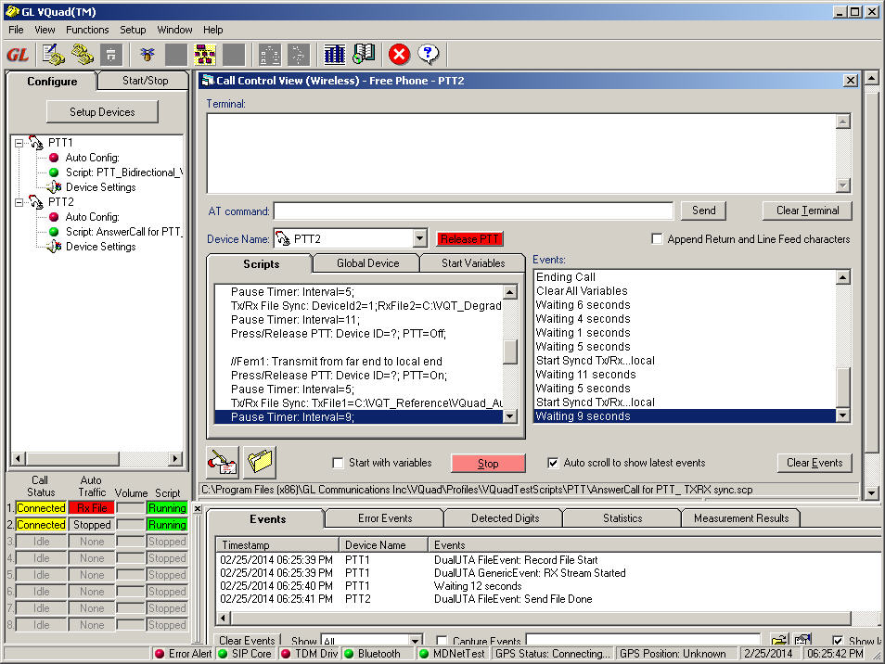Switch to the Start/Stop tab
The width and height of the screenshot is (885, 664).
(145, 81)
